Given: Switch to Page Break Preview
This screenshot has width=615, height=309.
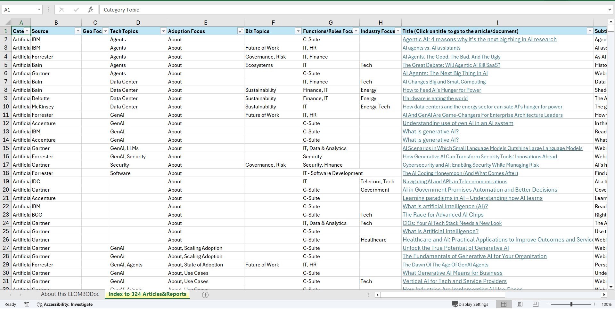Looking at the screenshot, I should pyautogui.click(x=536, y=304).
